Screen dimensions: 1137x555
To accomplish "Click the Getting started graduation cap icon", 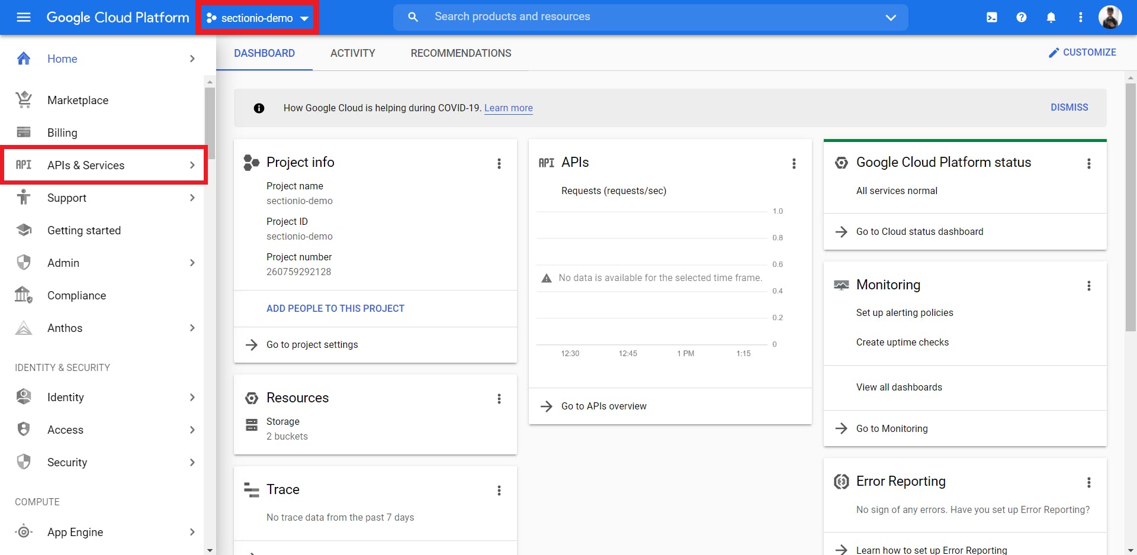I will tap(24, 230).
